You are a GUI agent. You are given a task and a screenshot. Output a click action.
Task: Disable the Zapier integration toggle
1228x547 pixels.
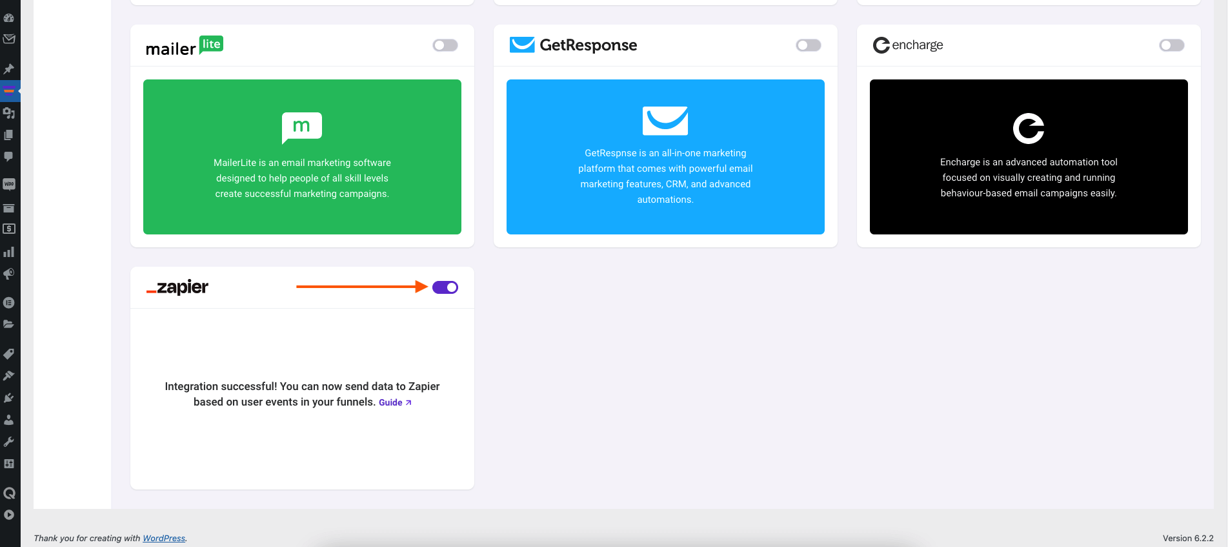[445, 287]
